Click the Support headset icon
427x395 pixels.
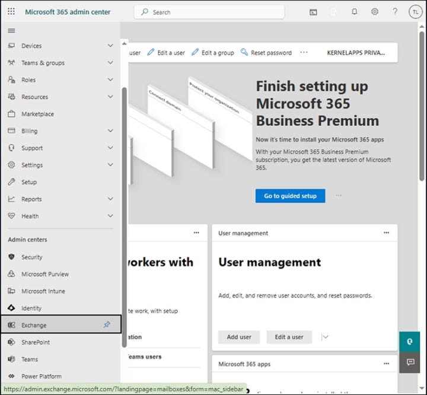[11, 148]
